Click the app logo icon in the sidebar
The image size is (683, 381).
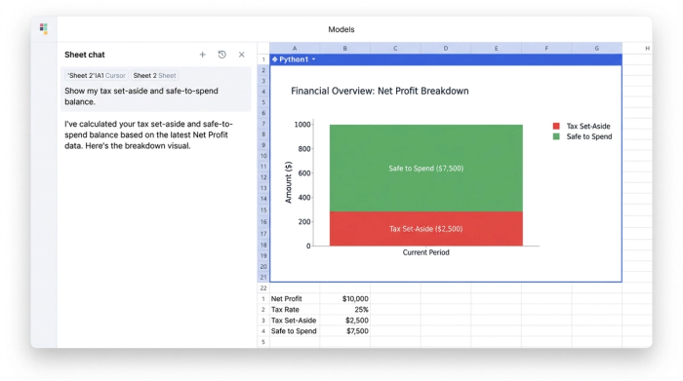[x=44, y=28]
